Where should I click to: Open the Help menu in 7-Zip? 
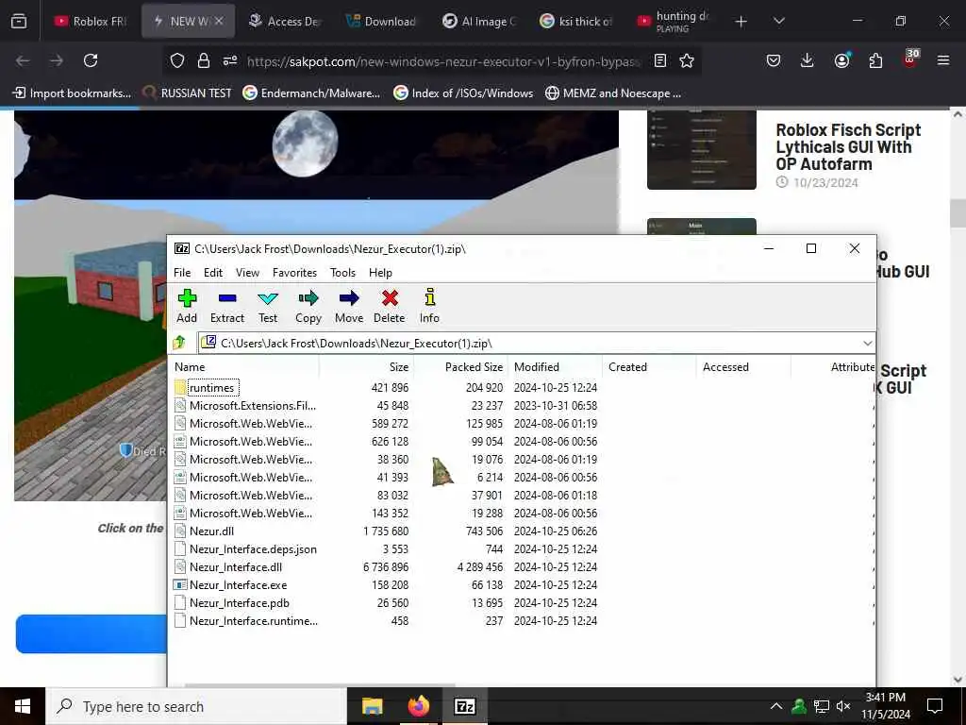click(380, 273)
